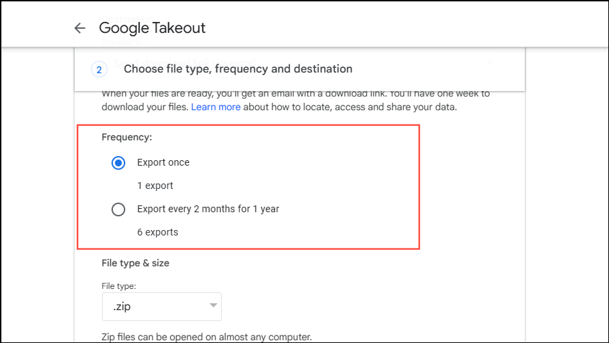The height and width of the screenshot is (343, 609).
Task: Click the 'Frequency:' heading
Action: (127, 137)
